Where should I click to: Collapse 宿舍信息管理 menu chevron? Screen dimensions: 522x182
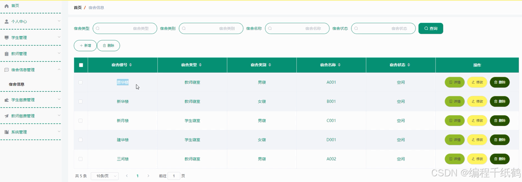point(59,69)
